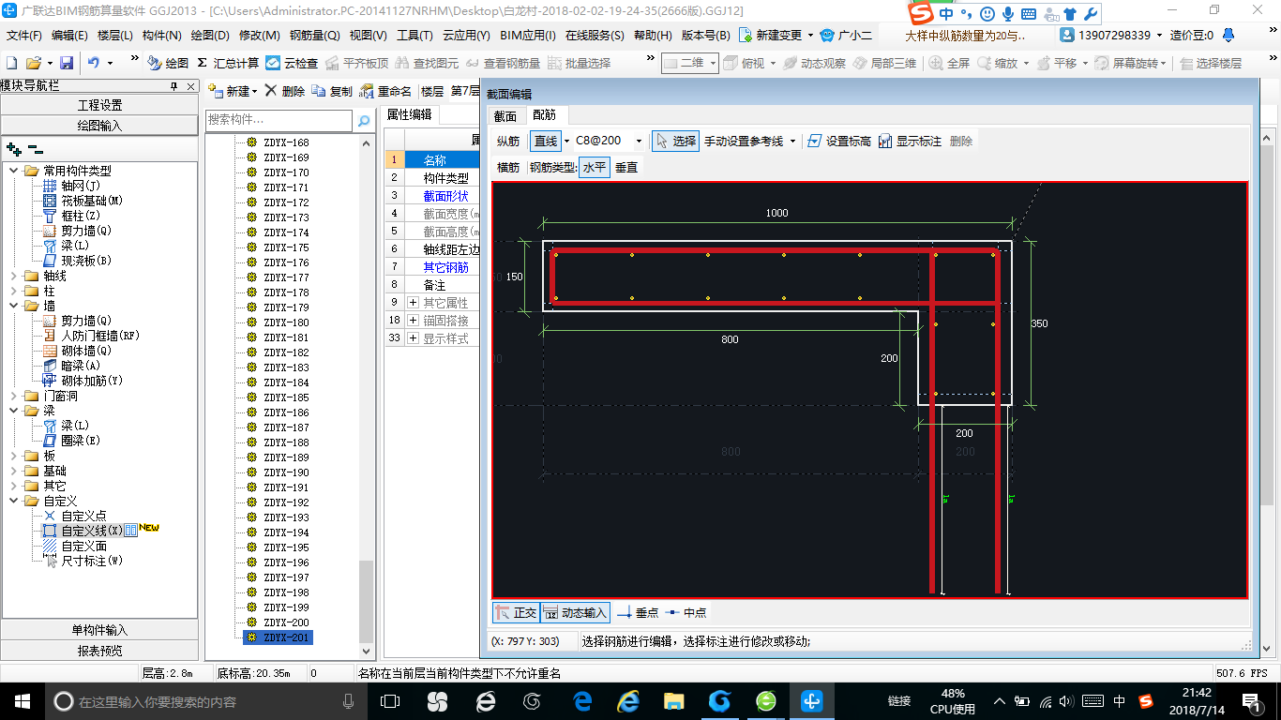Open the C8@200 rebar spec dropdown

(x=640, y=142)
